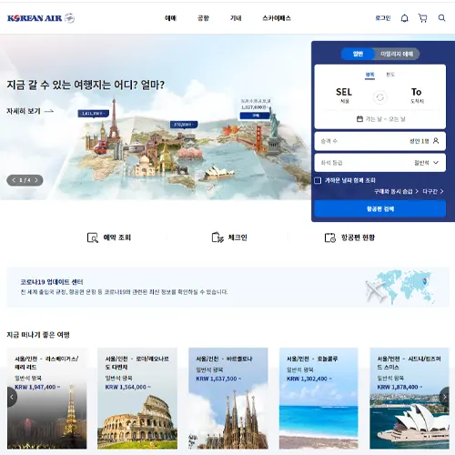Open the 기내 menu
The image size is (455, 455).
(x=236, y=18)
